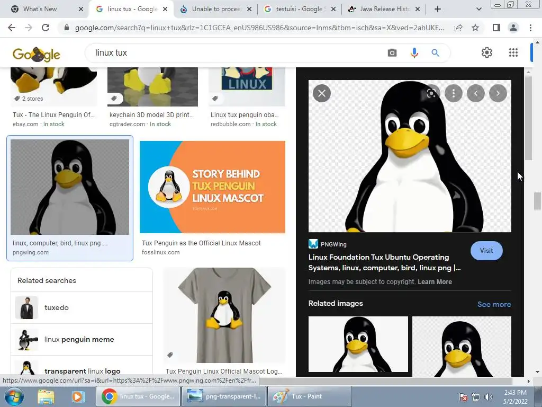This screenshot has width=542, height=407.
Task: Go back to previous page in Chrome
Action: click(12, 28)
